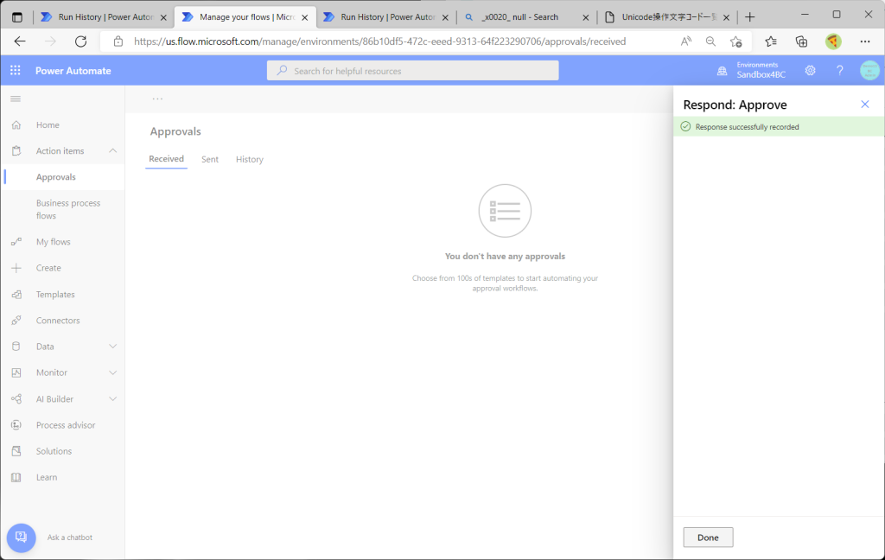Click the Create plus icon
The width and height of the screenshot is (885, 560).
[16, 268]
